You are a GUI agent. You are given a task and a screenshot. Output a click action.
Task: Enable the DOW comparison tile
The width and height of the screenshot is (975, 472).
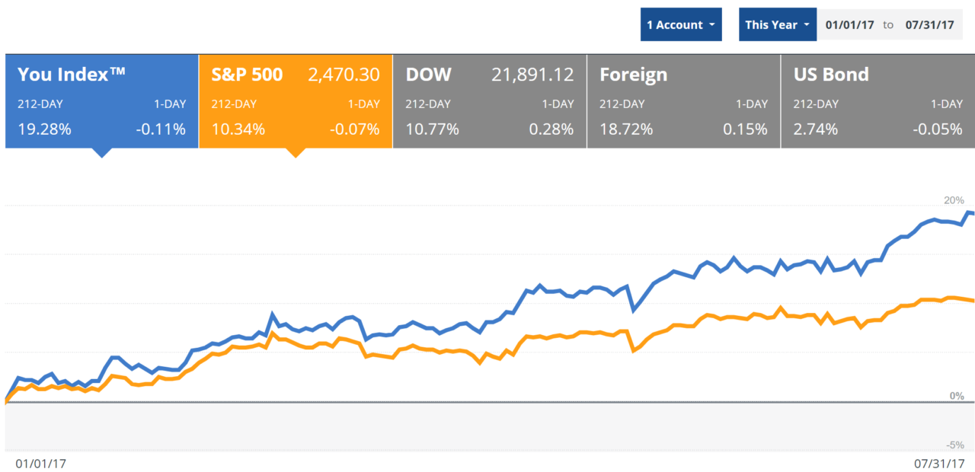click(x=489, y=100)
